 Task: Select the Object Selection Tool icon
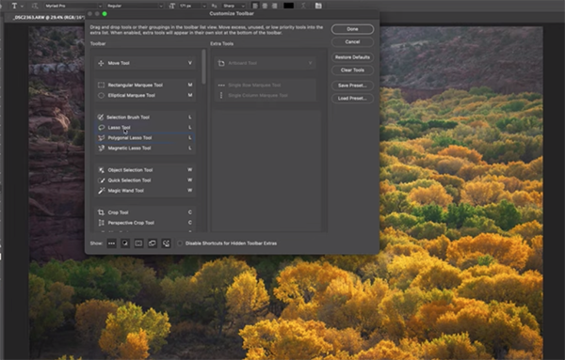(102, 170)
